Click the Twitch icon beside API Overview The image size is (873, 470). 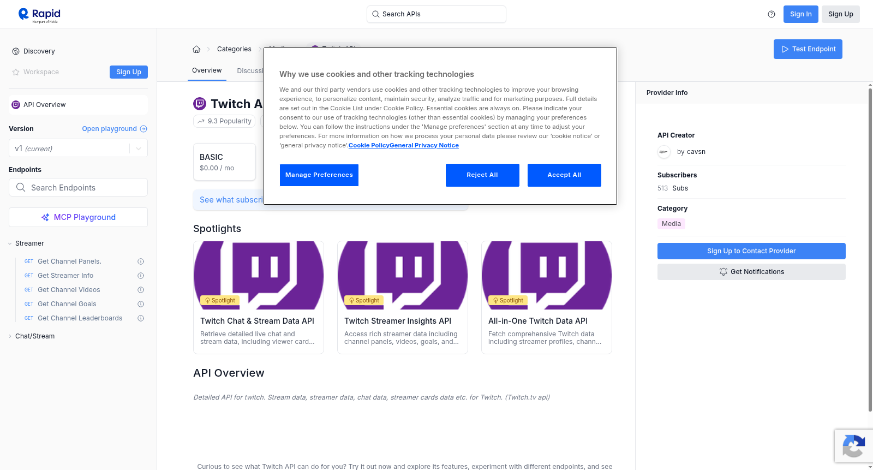16,105
